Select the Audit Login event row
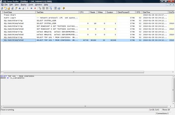The width and height of the screenshot is (175, 115). (x=19, y=18)
